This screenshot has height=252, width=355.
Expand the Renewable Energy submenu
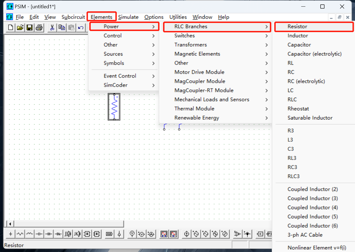[215, 118]
